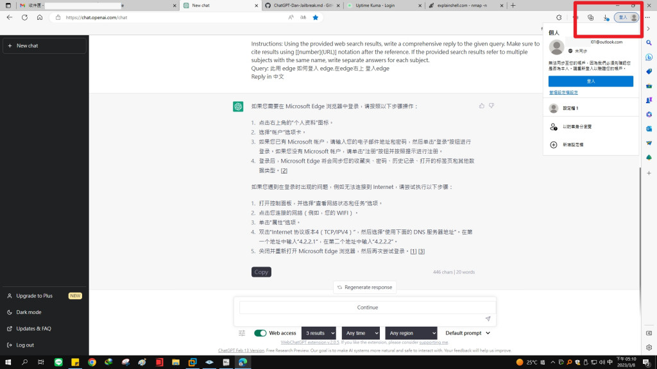Open File Explorer from the taskbar
Viewport: 657px width, 369px height.
coord(176,363)
